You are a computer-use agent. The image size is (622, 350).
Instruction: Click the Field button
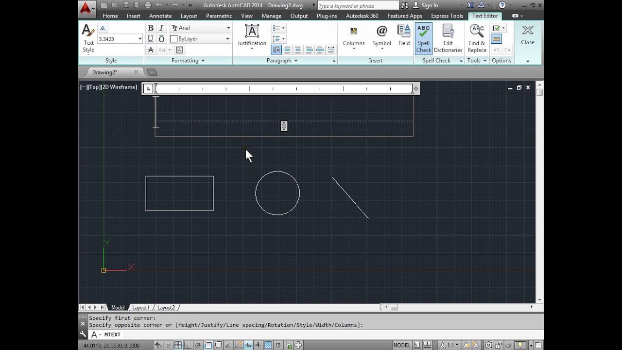[404, 35]
